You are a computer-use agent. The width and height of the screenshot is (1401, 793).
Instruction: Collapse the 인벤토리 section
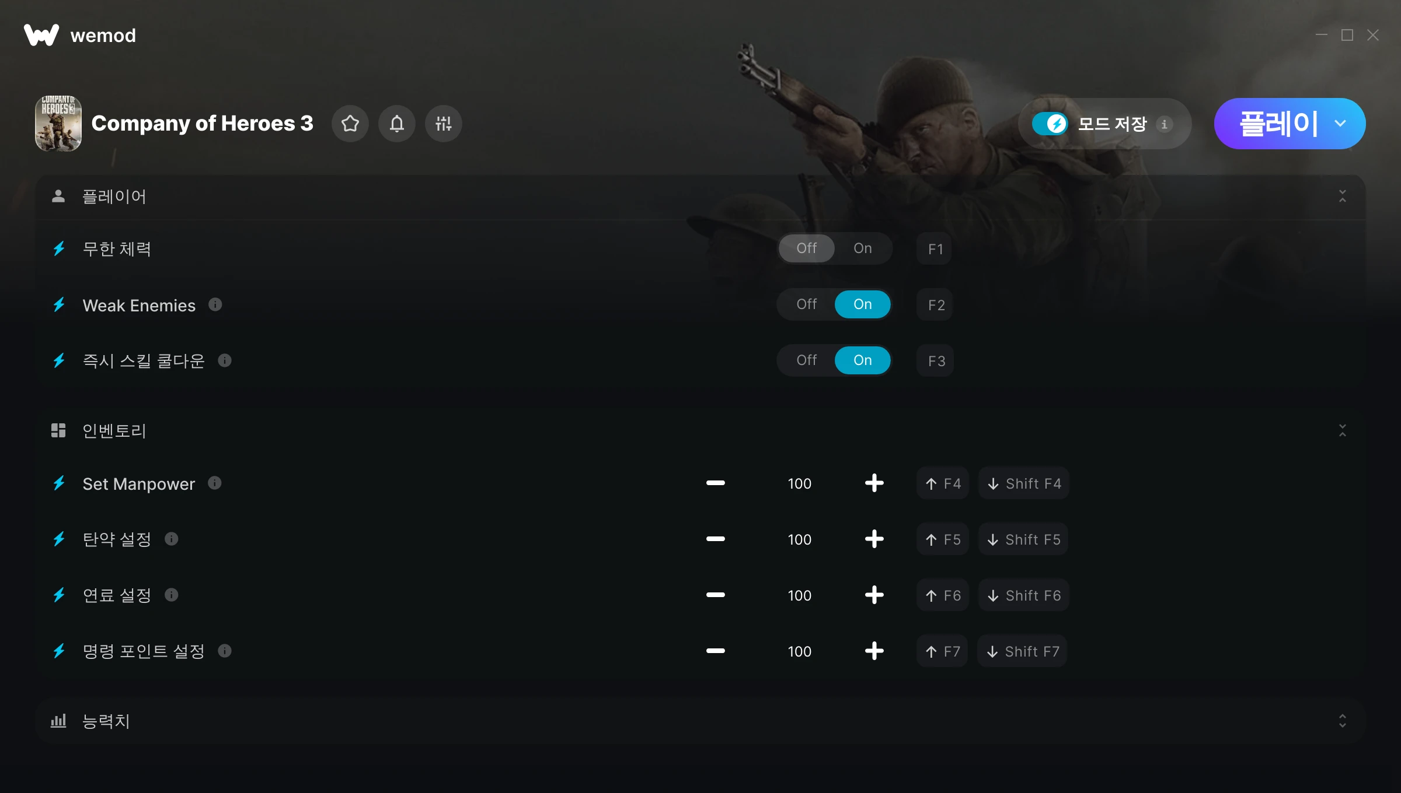[1342, 431]
